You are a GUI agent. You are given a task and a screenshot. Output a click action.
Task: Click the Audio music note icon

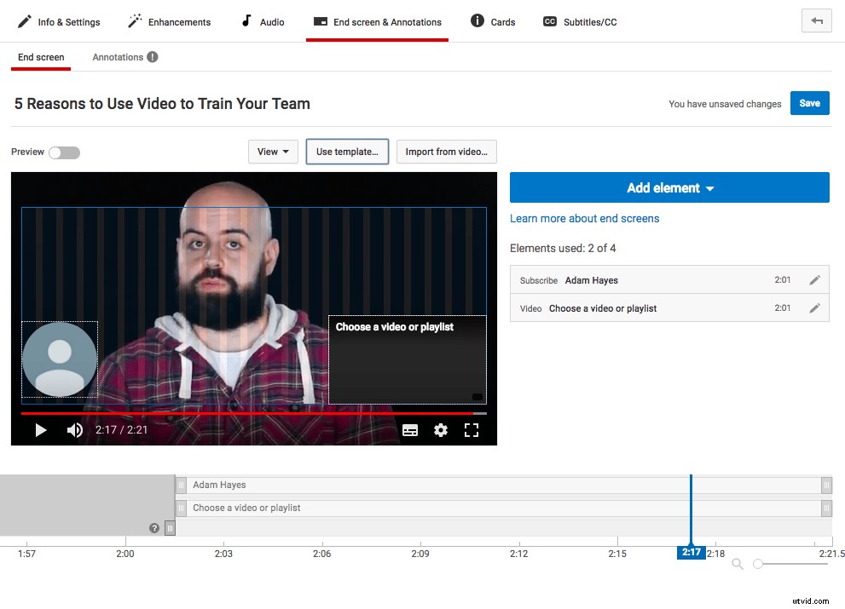pos(245,20)
